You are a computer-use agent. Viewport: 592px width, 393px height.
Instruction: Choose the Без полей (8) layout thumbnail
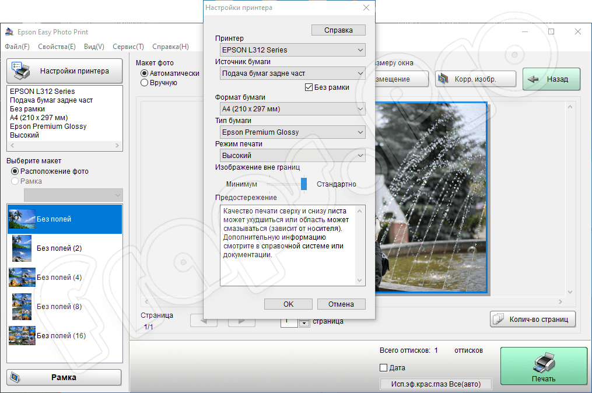coord(22,307)
